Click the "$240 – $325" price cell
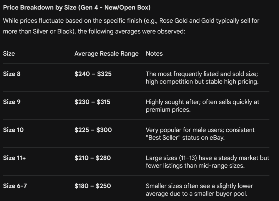 pos(93,74)
